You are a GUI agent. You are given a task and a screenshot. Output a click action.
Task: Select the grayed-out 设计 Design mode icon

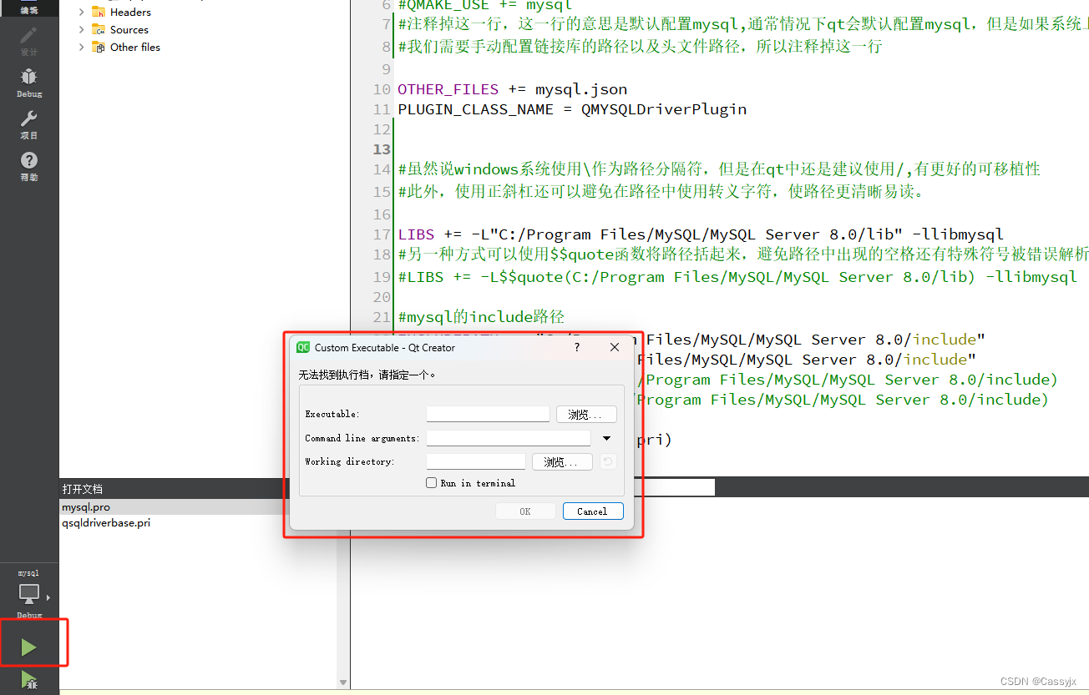tap(28, 38)
